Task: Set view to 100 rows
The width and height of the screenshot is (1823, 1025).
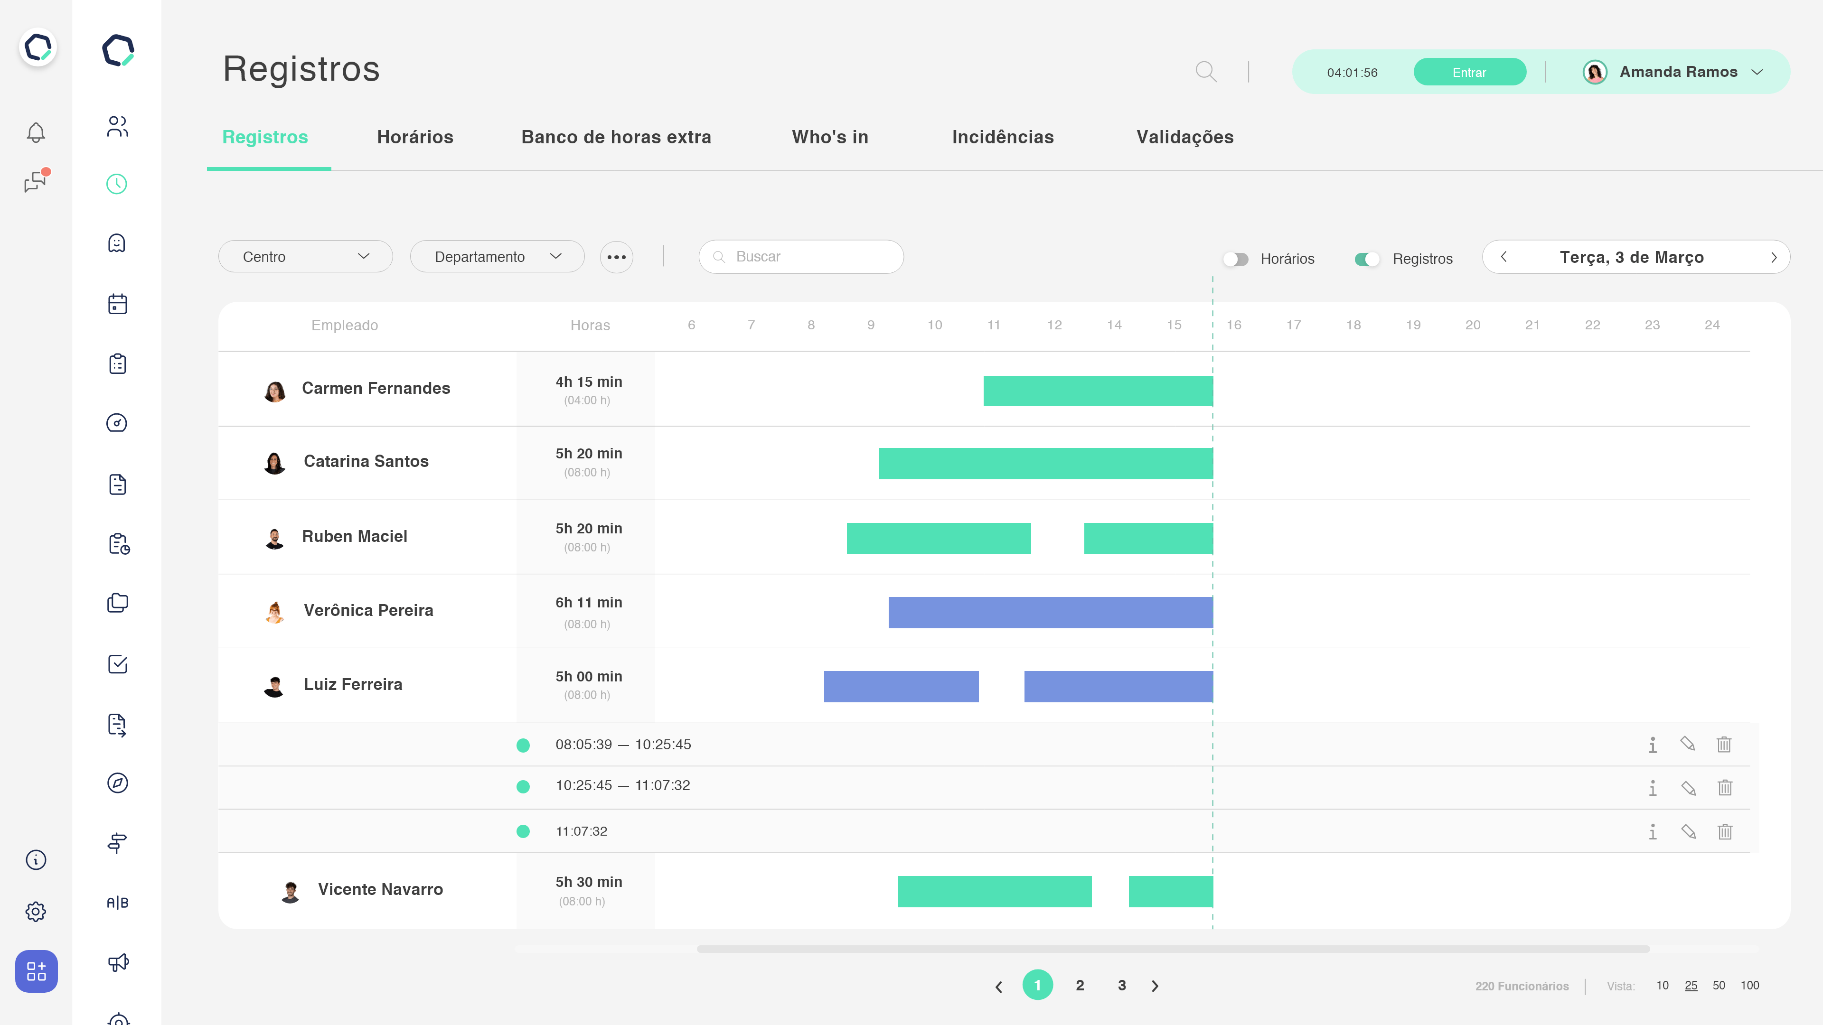Action: point(1750,986)
